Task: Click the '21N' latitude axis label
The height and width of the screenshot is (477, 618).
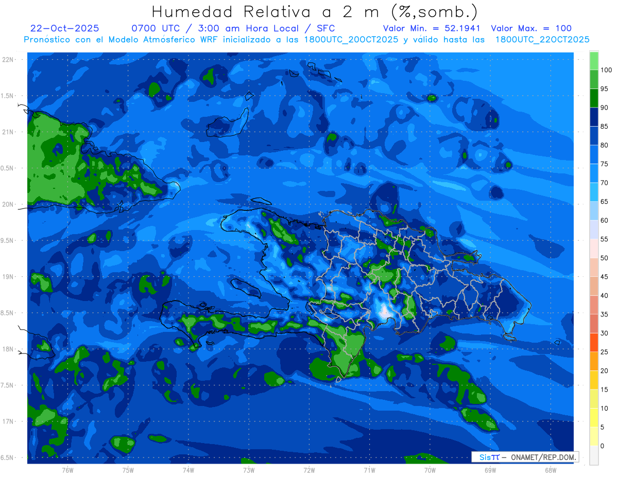Action: point(8,132)
